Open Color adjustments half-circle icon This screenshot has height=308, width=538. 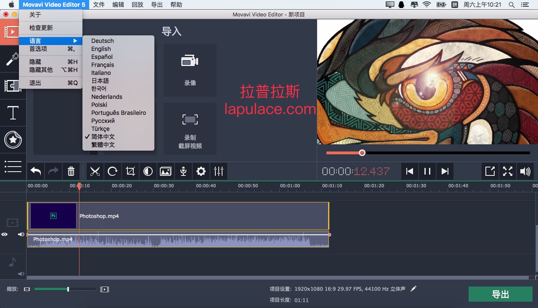coord(148,171)
